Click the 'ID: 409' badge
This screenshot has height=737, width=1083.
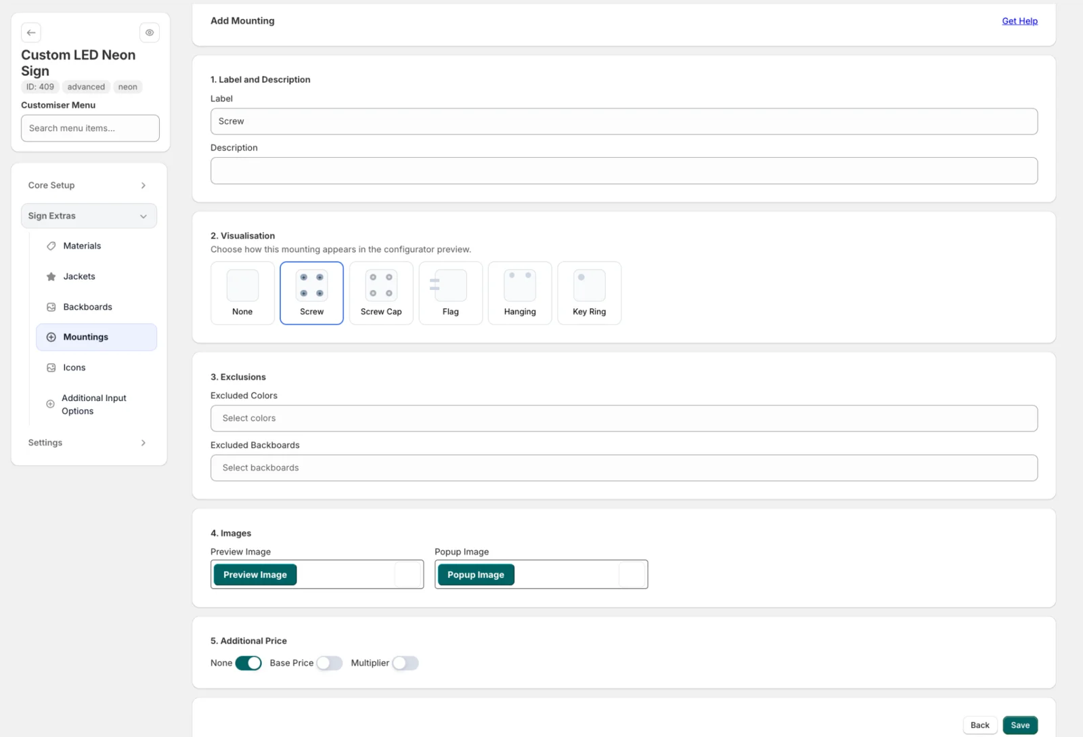point(40,87)
